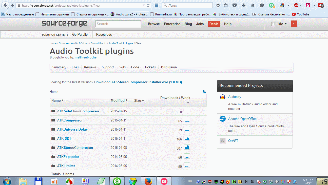The image size is (328, 185).
Task: Focus the Firefox search box
Action: [187, 5]
